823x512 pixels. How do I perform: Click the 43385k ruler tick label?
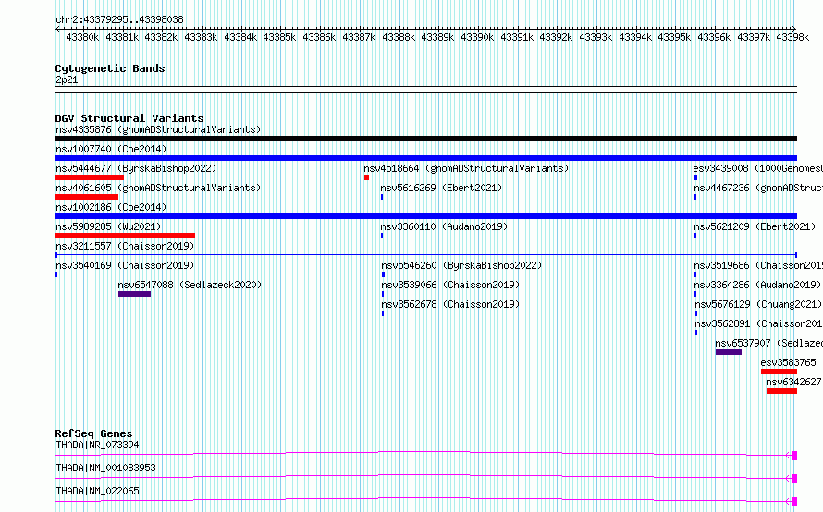(x=279, y=37)
